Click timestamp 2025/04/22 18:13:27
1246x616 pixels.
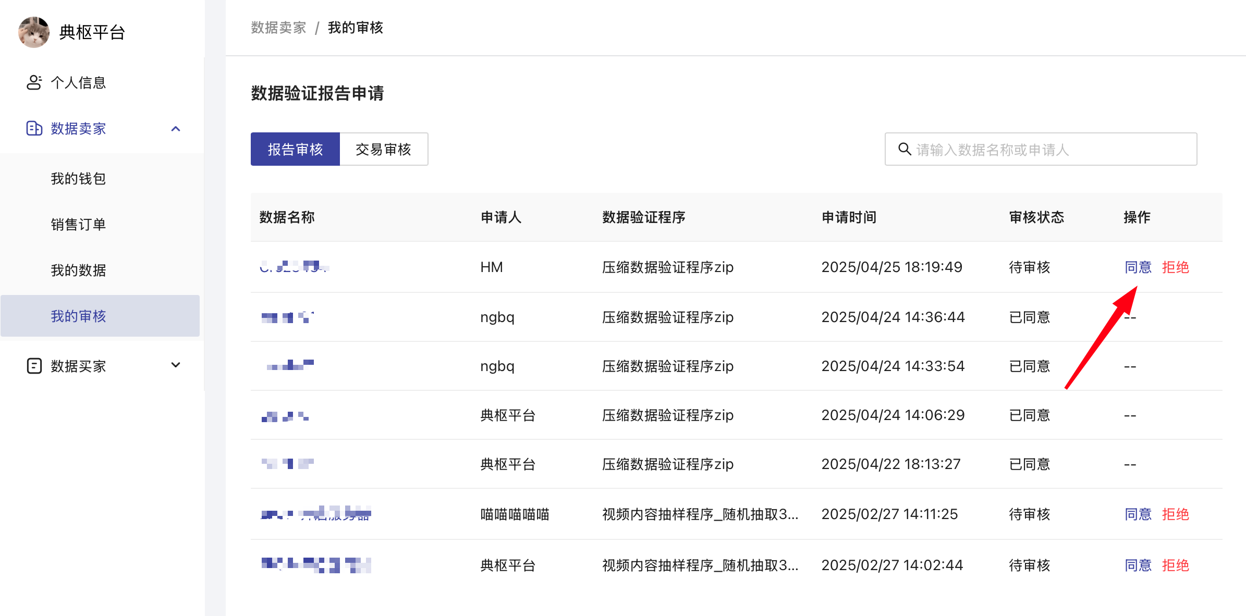coord(891,464)
